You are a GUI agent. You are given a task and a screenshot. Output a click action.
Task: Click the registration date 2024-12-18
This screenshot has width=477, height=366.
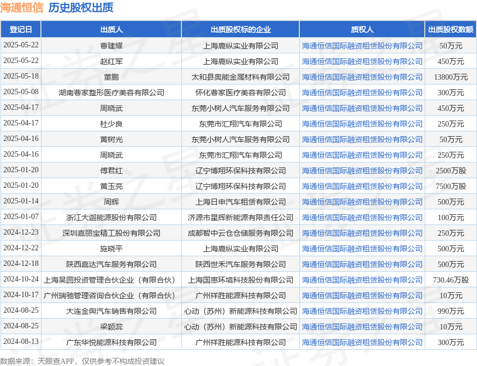21,263
